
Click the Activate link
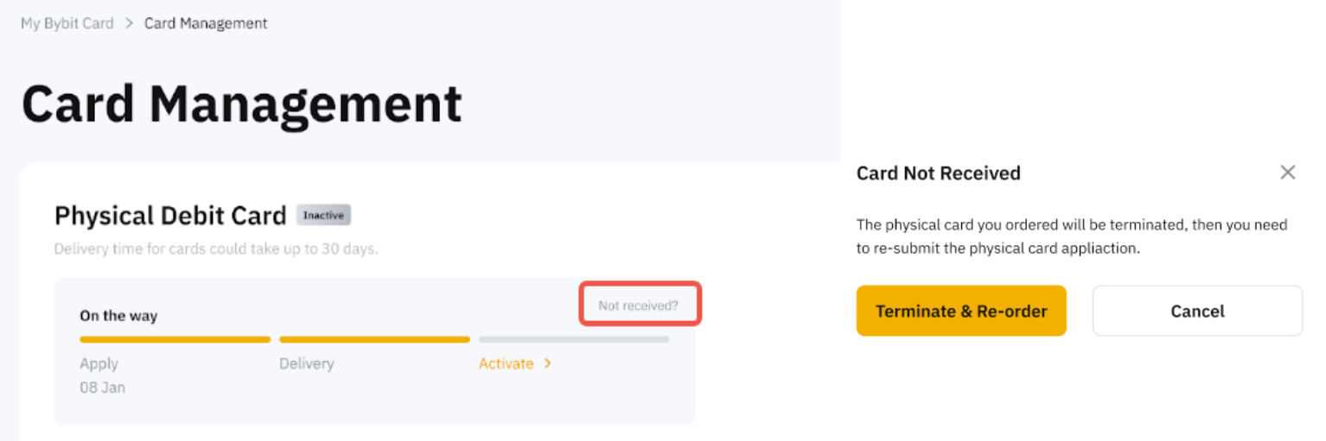point(506,364)
